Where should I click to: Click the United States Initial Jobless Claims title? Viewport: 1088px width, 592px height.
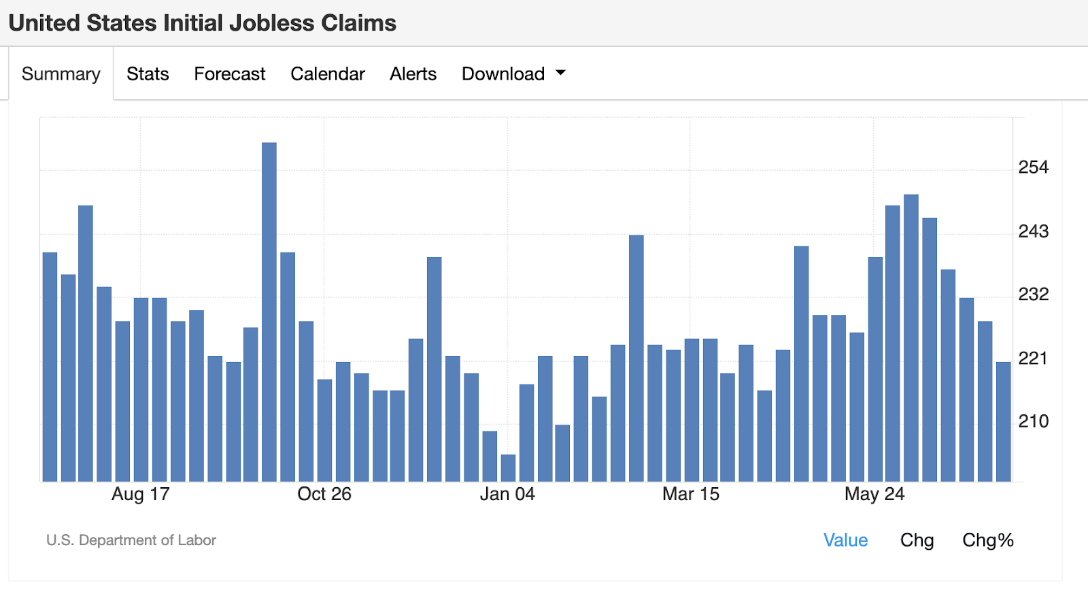[203, 23]
